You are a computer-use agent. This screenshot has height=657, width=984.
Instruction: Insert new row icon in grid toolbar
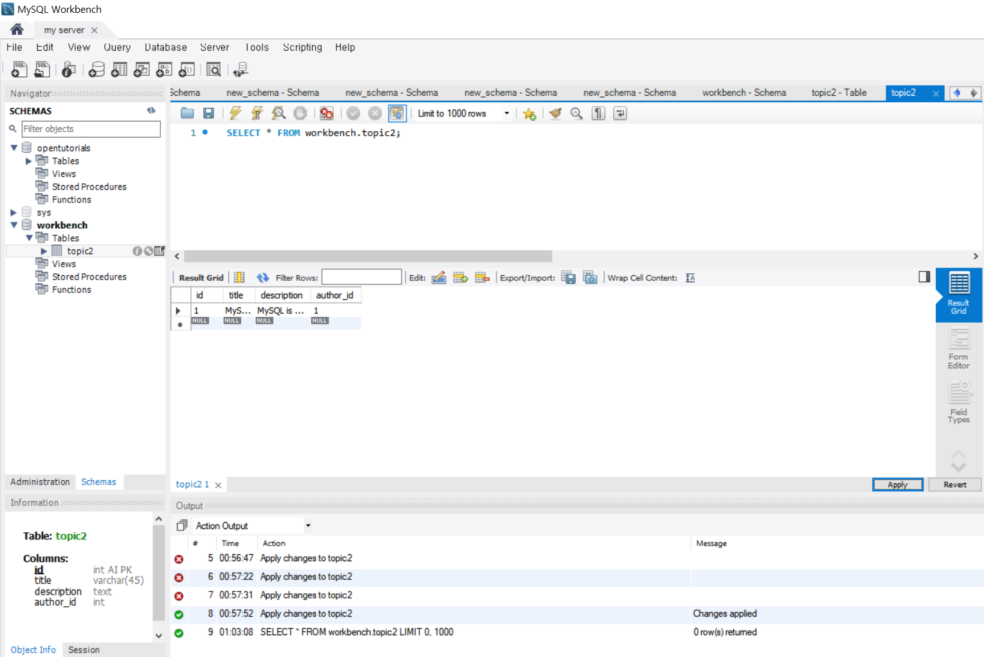[460, 277]
